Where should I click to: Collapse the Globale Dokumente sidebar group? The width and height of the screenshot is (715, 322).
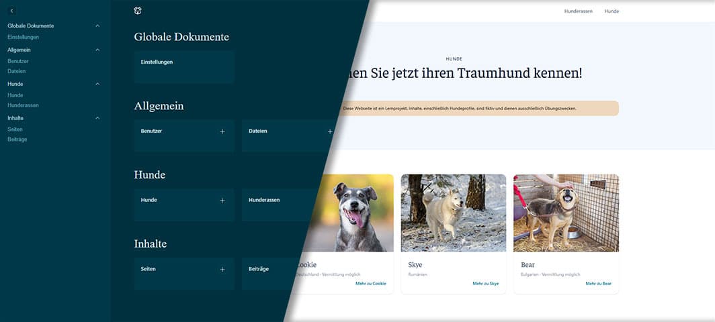click(x=97, y=25)
